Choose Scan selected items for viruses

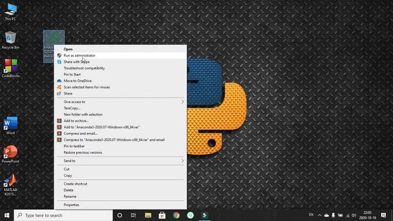tap(120, 87)
